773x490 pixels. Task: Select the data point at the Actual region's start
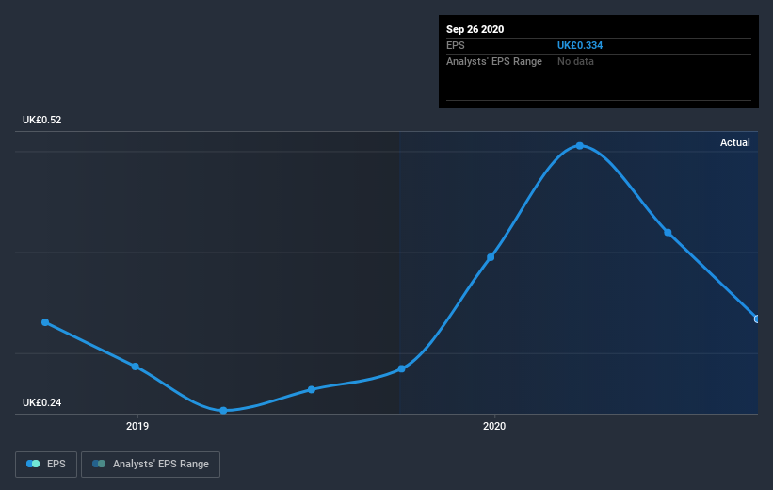coord(401,369)
